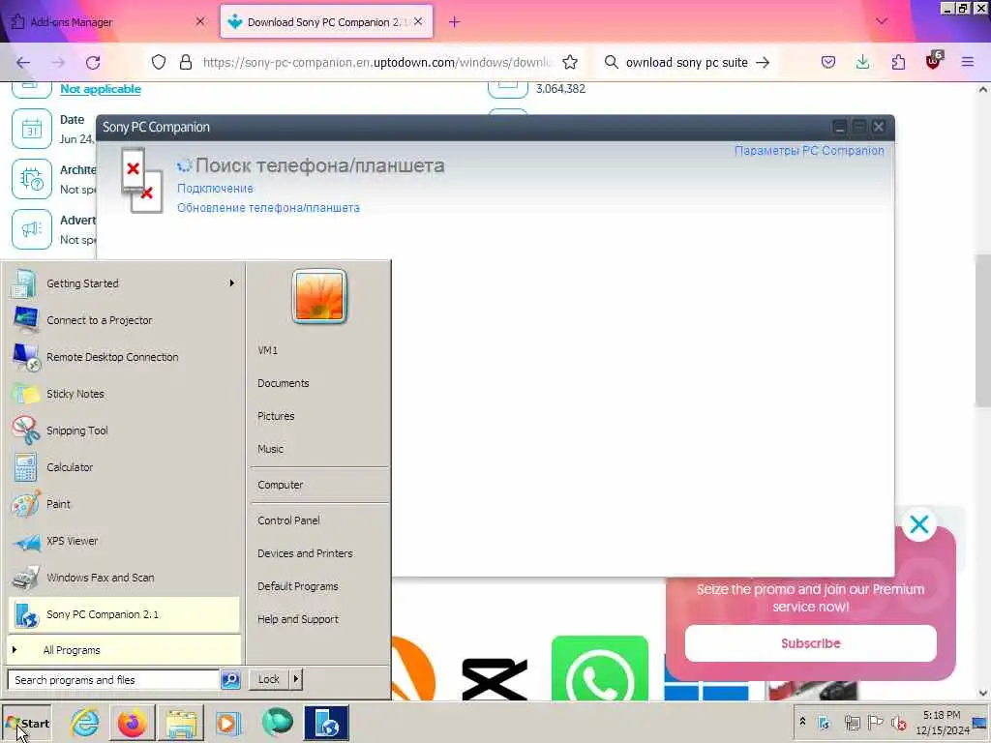
Task: Click the Firefox search box
Action: click(x=686, y=62)
